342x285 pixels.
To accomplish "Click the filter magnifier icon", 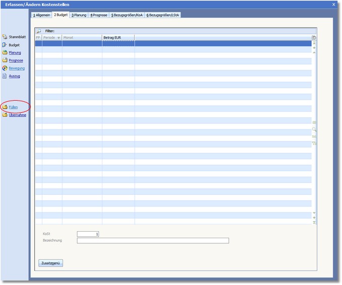I will pos(39,31).
